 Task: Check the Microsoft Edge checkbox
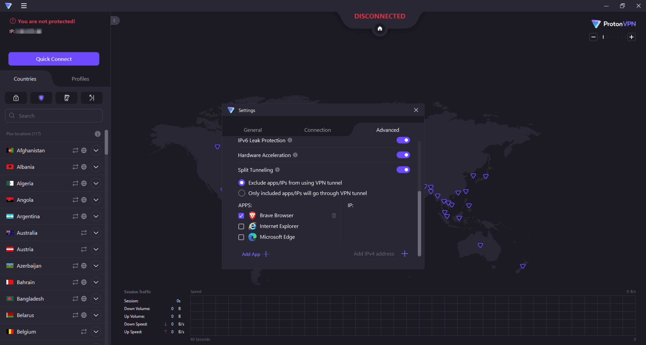[x=241, y=237]
